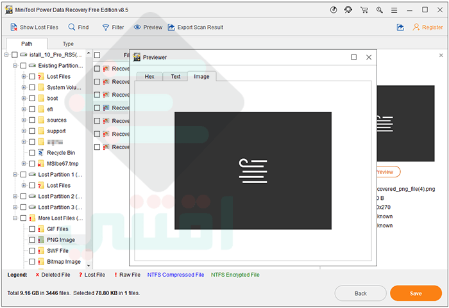Click the headset support icon in title bar
449x308 pixels.
[348, 10]
